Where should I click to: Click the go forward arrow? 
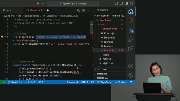(x=43, y=4)
